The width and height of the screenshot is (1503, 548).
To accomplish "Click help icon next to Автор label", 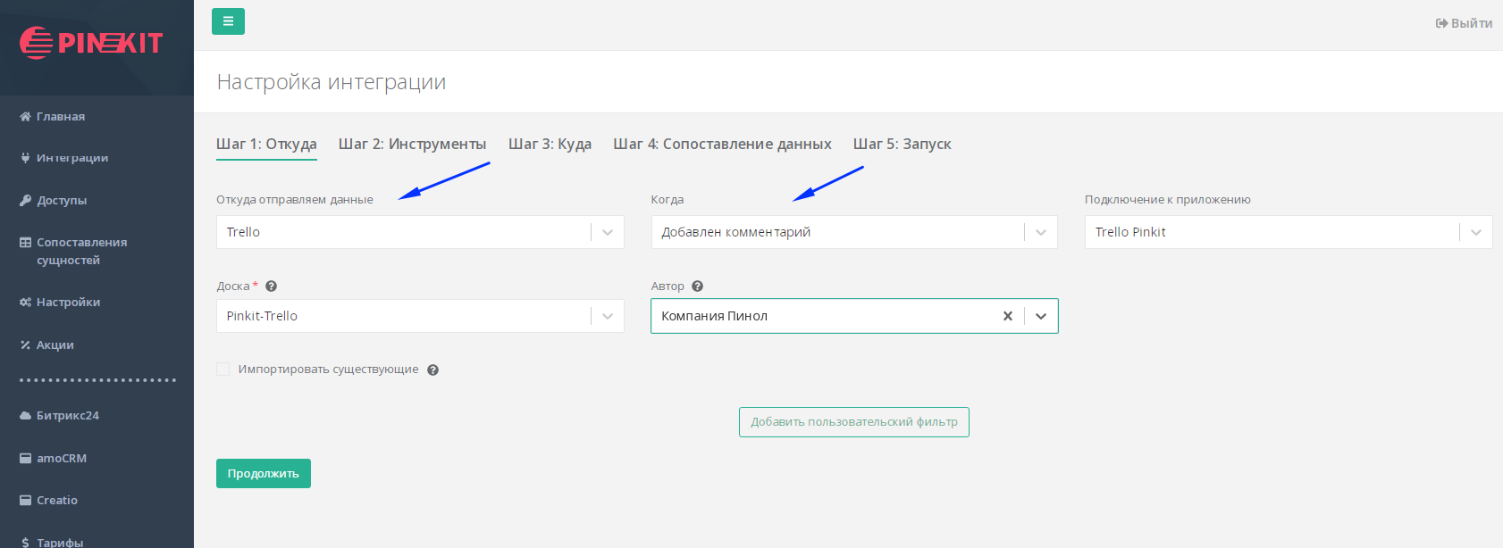I will tap(698, 286).
